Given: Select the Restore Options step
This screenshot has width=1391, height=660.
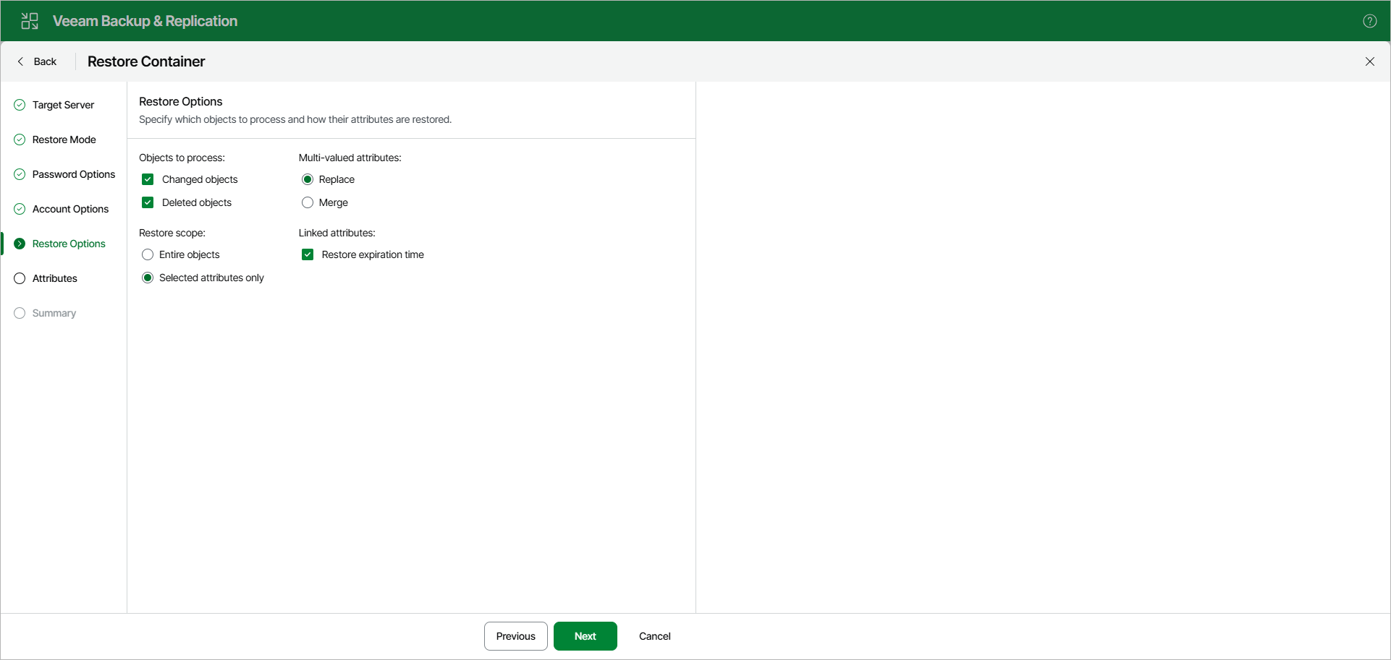Looking at the screenshot, I should (x=69, y=244).
